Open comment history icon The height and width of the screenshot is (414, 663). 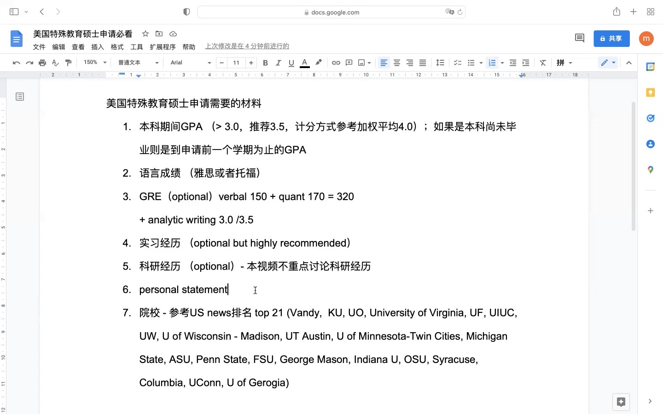[580, 39]
